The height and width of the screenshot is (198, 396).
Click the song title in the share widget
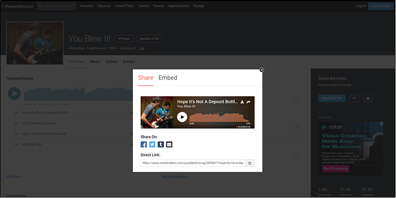[x=207, y=102]
